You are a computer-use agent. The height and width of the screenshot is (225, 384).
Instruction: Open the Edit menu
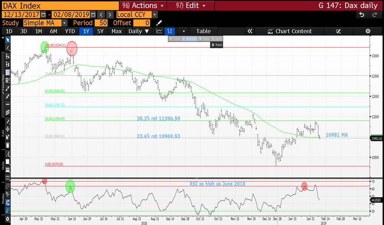pos(190,5)
